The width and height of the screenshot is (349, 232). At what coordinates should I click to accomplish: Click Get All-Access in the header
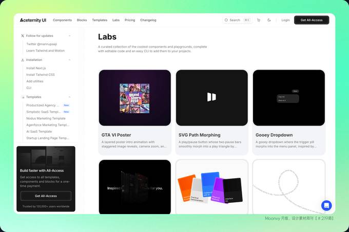click(x=312, y=20)
